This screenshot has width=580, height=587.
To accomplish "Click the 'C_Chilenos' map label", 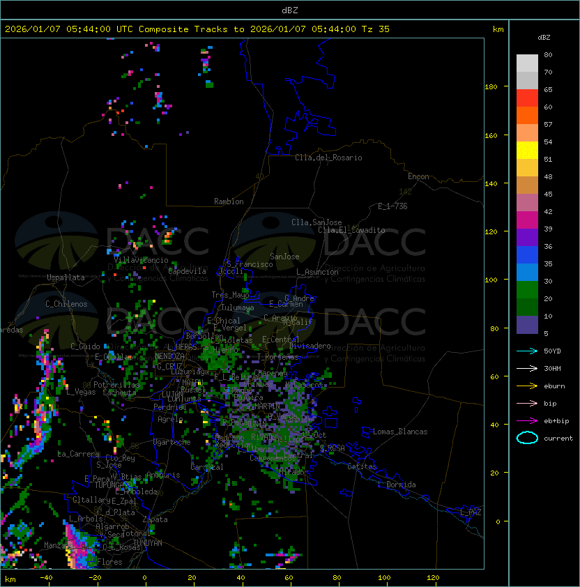I will (66, 304).
